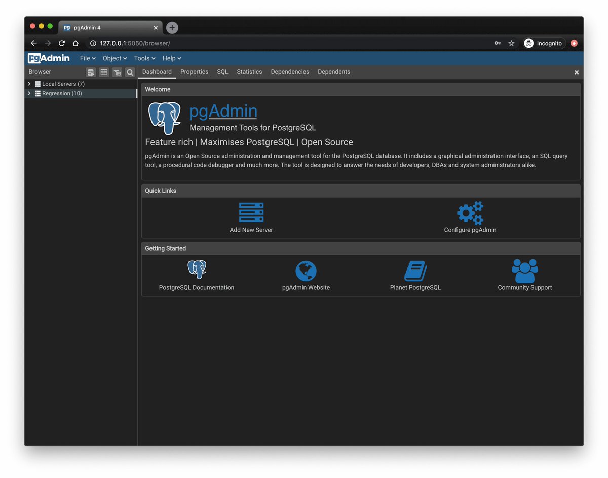Click the site information icon in address bar
Image resolution: width=608 pixels, height=478 pixels.
[x=93, y=44]
